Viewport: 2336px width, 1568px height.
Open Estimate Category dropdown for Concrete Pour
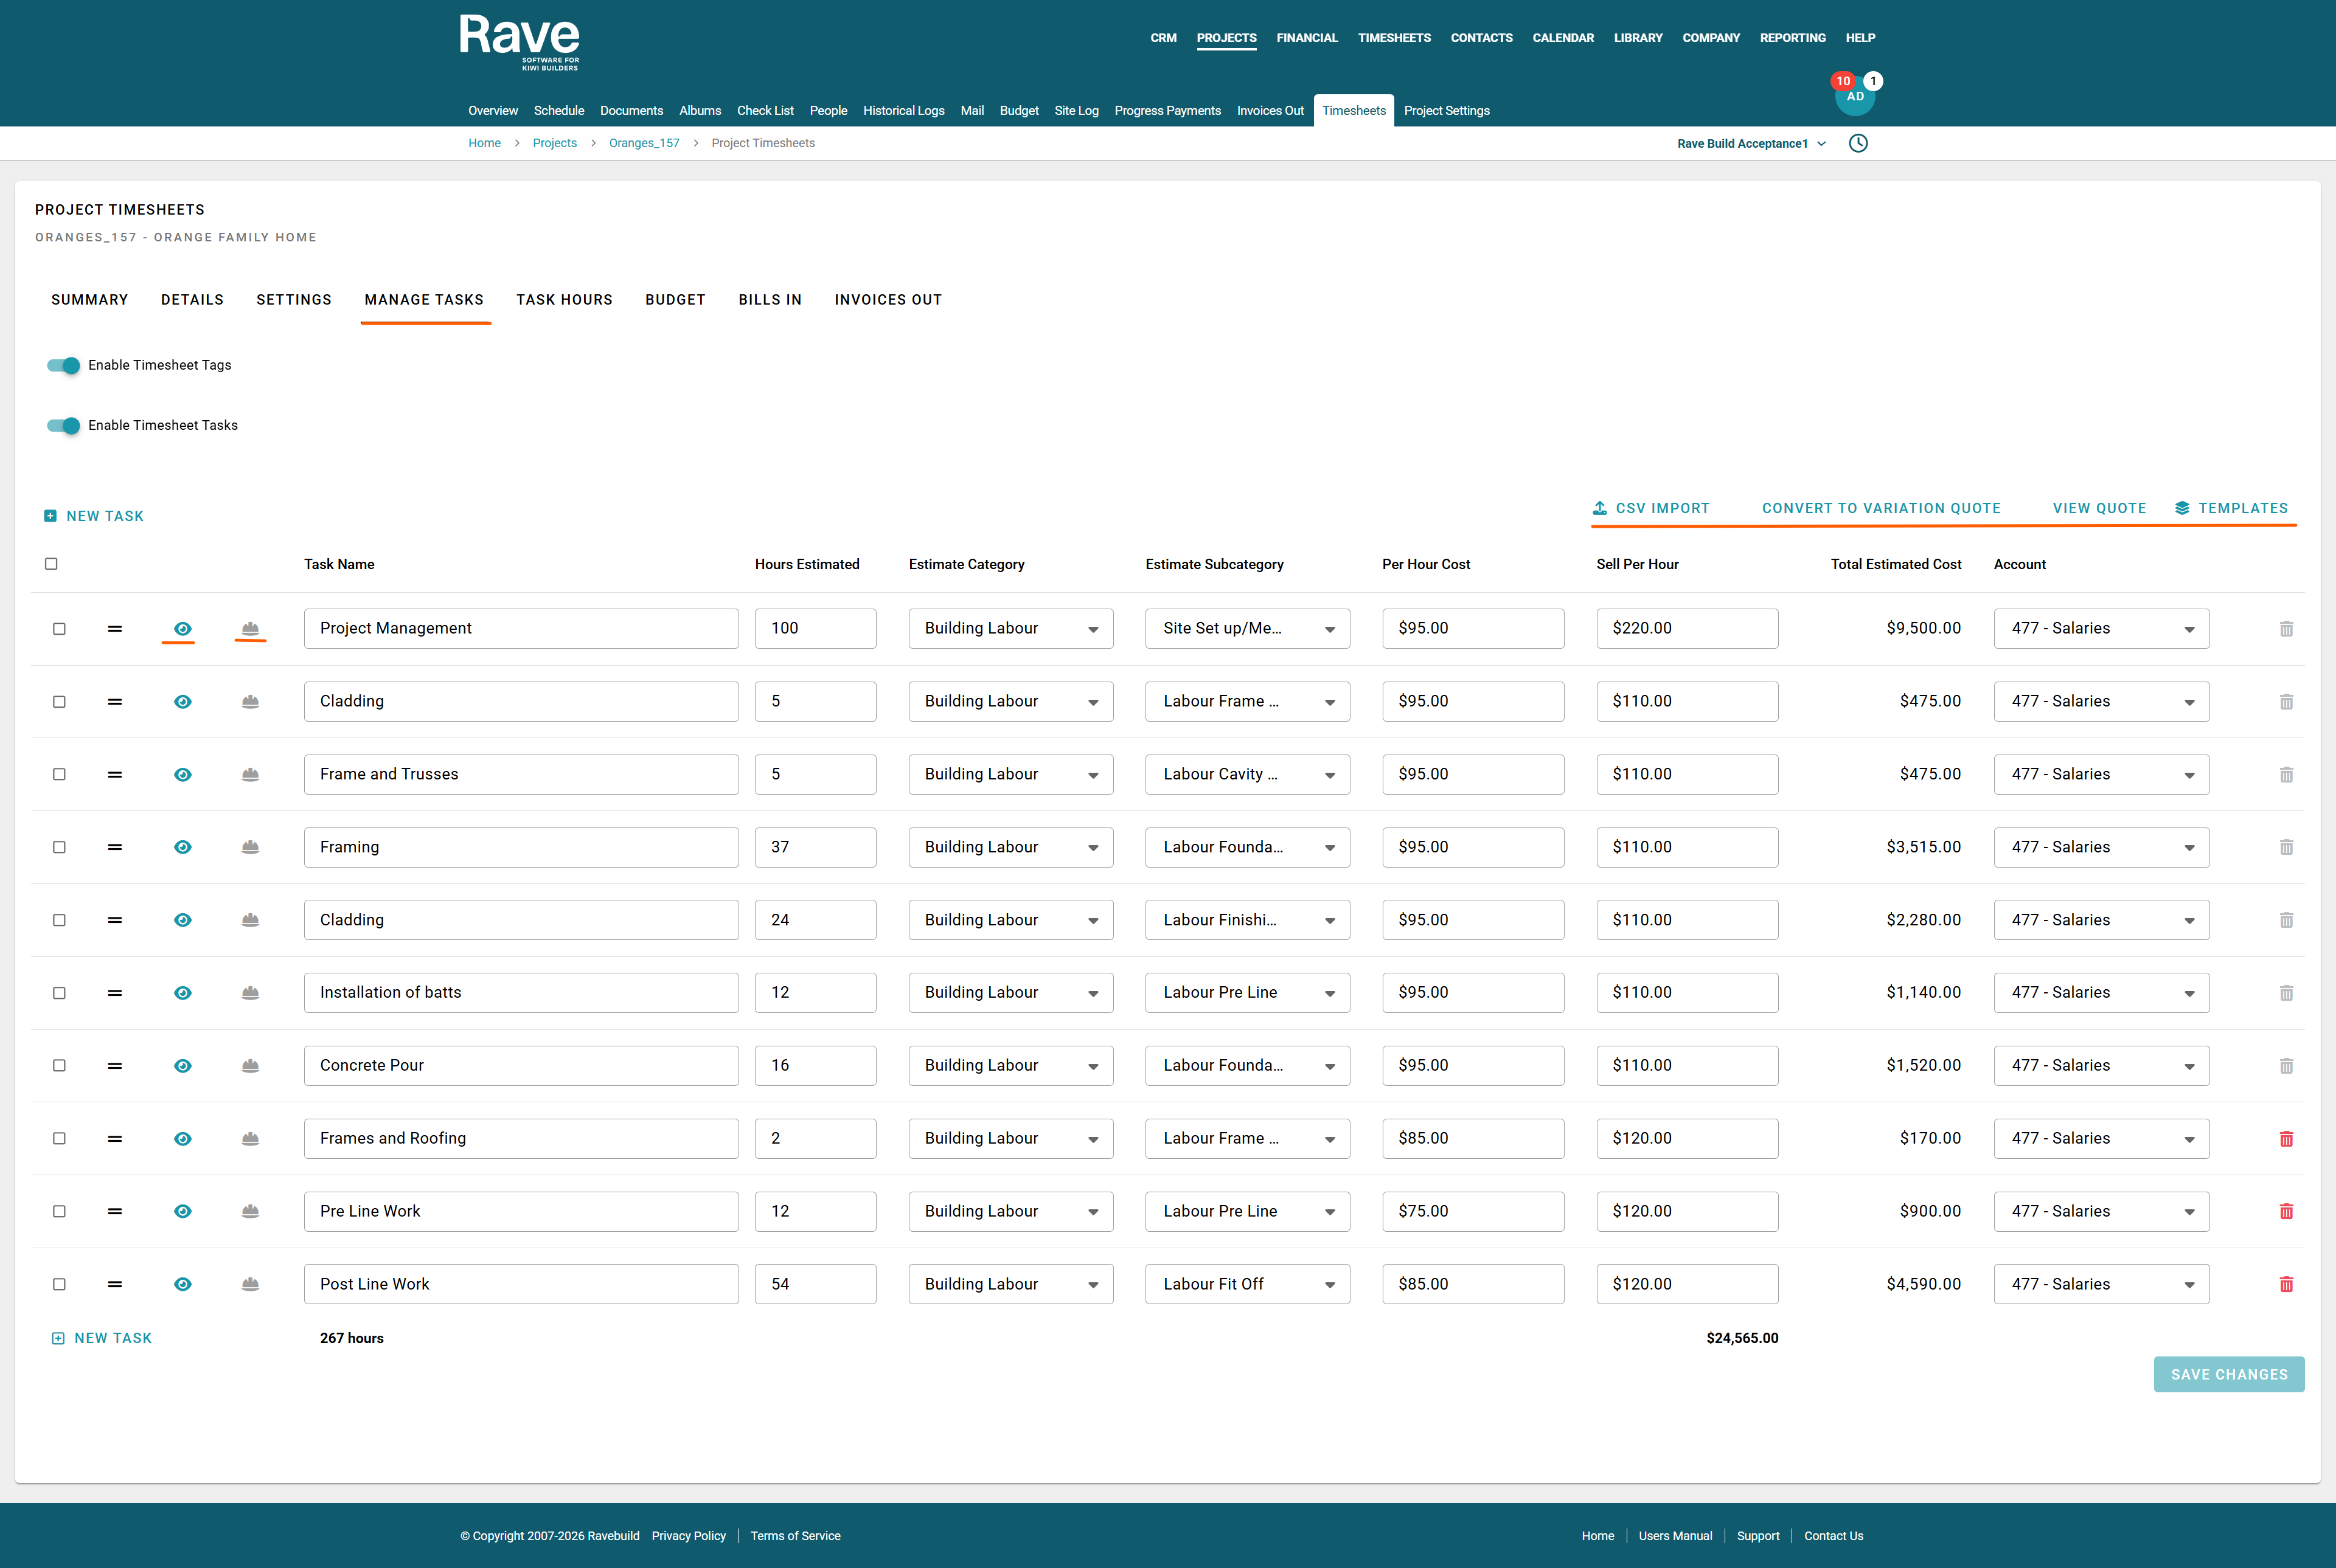(1010, 1065)
